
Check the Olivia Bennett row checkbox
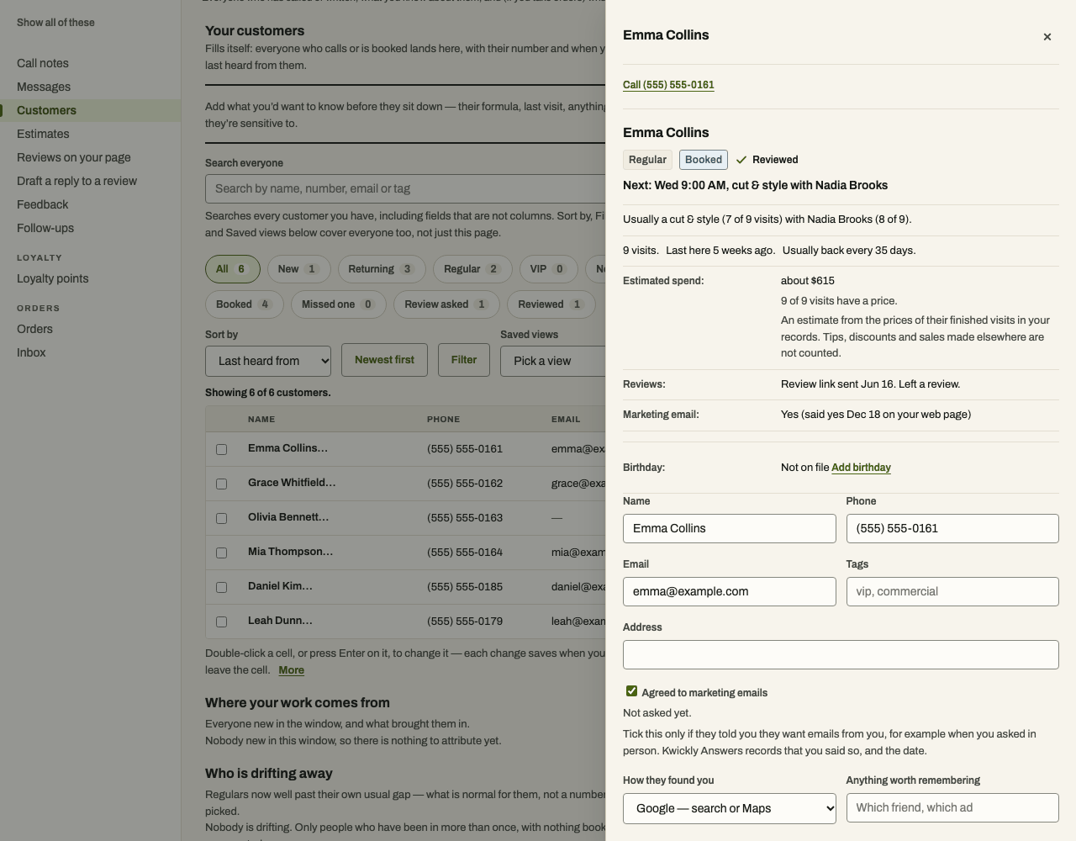click(222, 519)
